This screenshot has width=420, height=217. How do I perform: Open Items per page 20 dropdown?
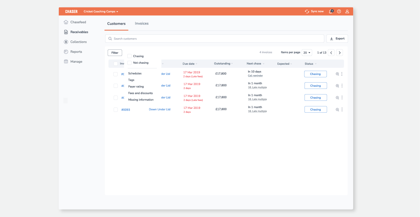[x=307, y=52]
